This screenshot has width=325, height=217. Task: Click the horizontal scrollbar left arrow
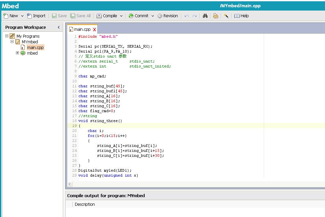pos(70,184)
